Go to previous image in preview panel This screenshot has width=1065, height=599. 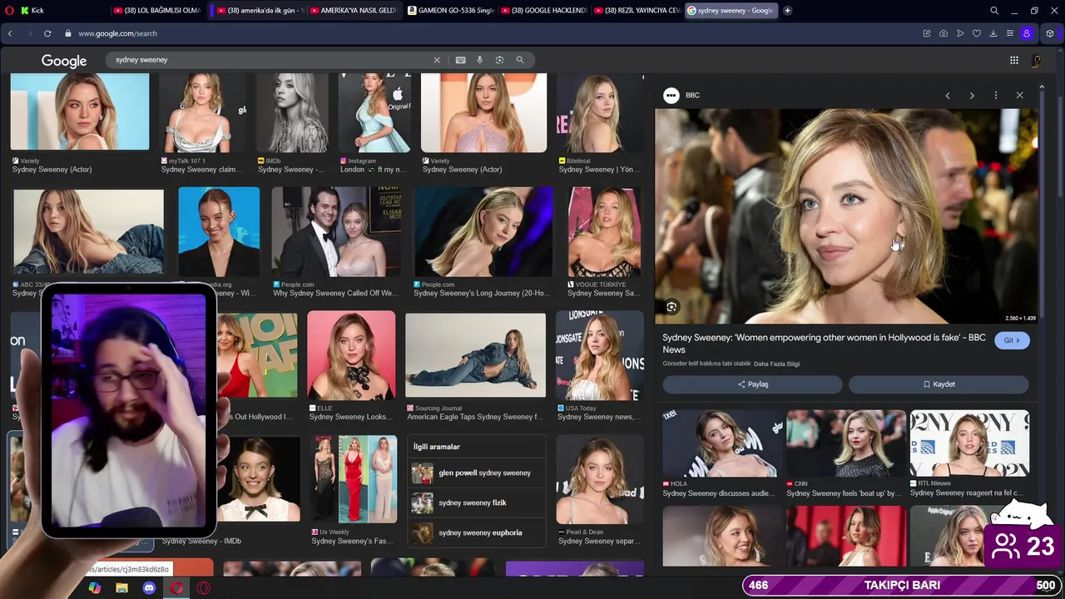coord(947,96)
